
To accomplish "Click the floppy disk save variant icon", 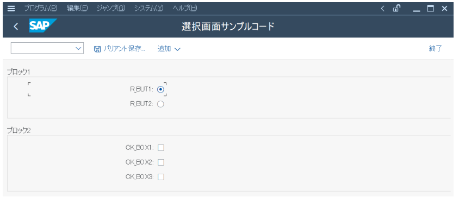I will (x=97, y=49).
